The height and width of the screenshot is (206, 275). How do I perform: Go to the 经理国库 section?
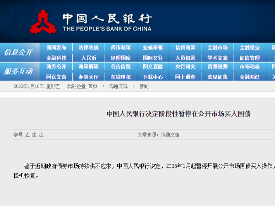(x=121, y=58)
